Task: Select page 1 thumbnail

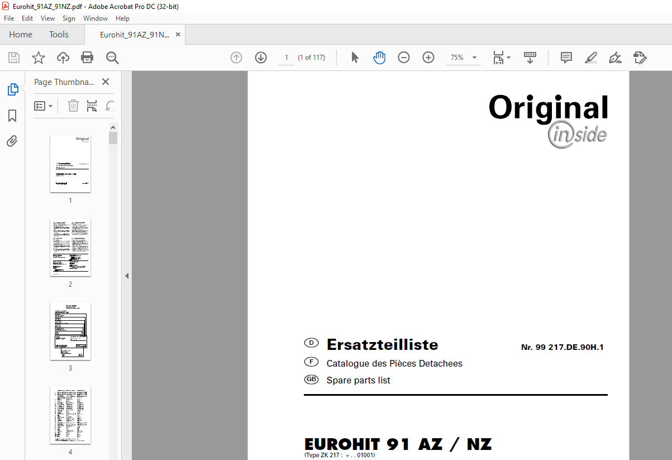Action: [70, 163]
